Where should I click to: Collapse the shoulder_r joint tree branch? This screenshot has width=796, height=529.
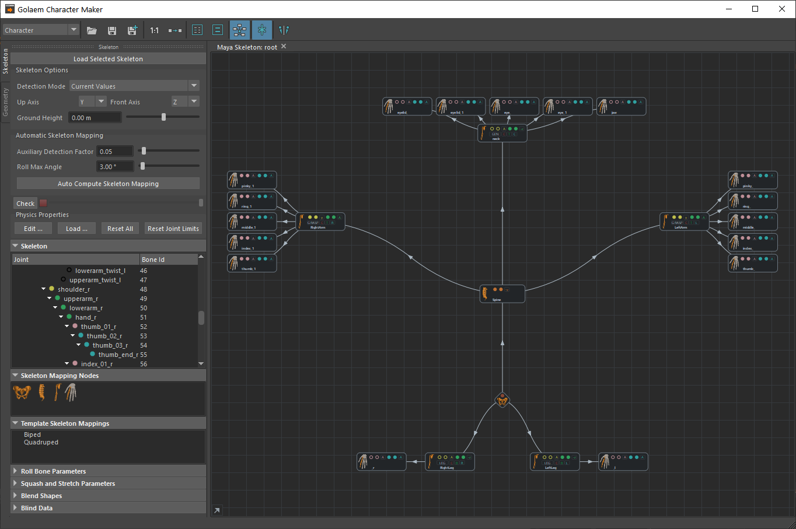tap(44, 289)
